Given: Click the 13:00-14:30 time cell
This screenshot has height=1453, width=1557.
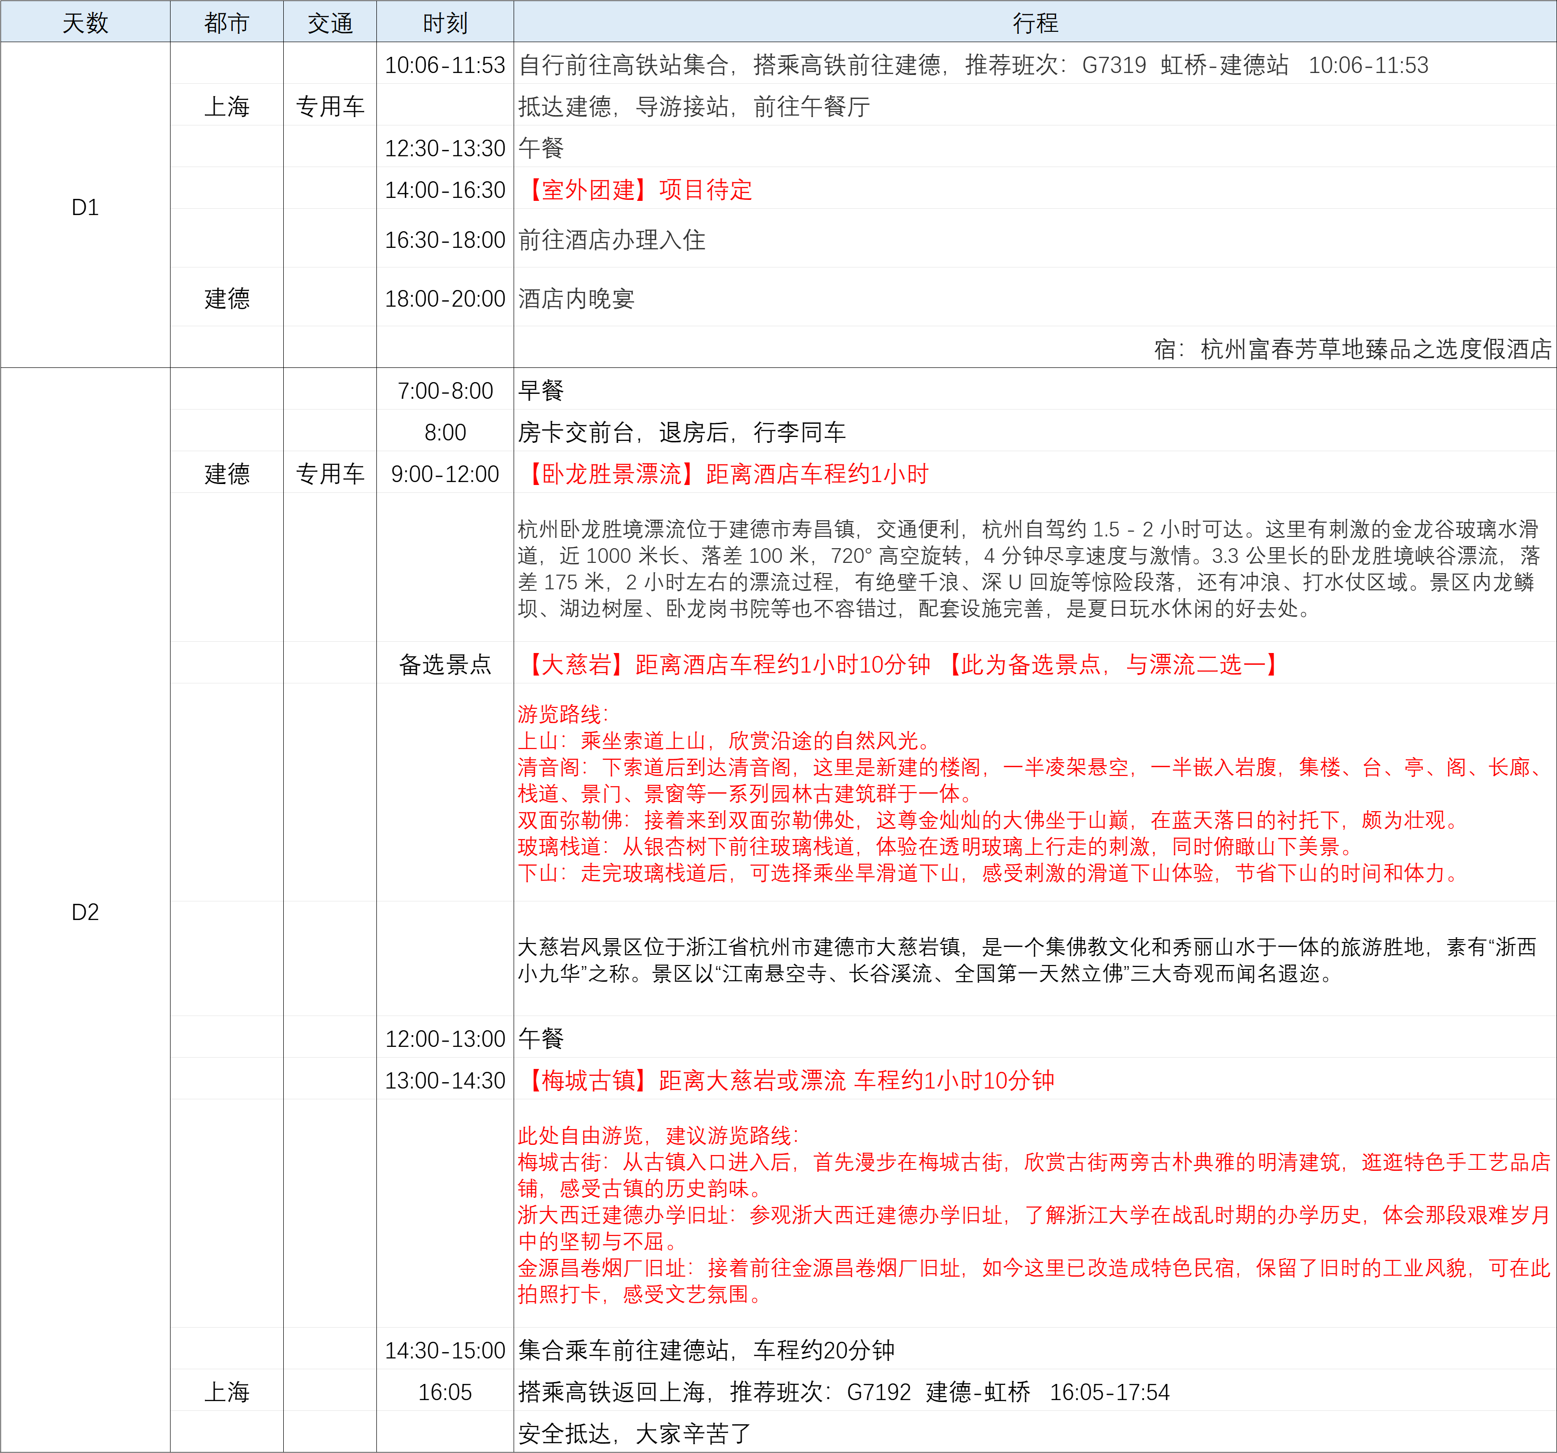Looking at the screenshot, I should click(x=444, y=1080).
